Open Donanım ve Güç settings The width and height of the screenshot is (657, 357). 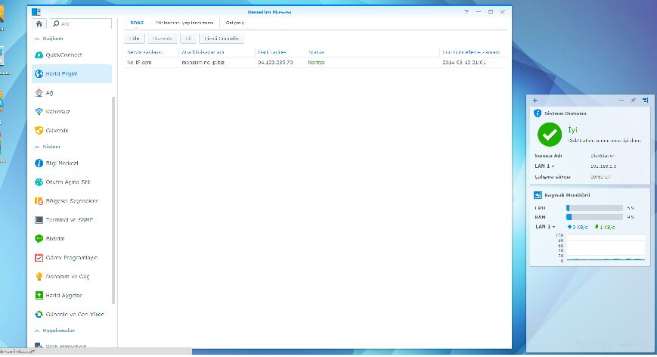(x=64, y=276)
